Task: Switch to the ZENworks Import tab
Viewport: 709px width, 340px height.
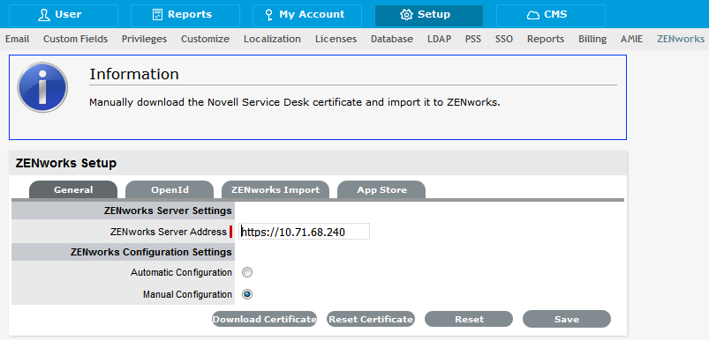Action: 275,190
